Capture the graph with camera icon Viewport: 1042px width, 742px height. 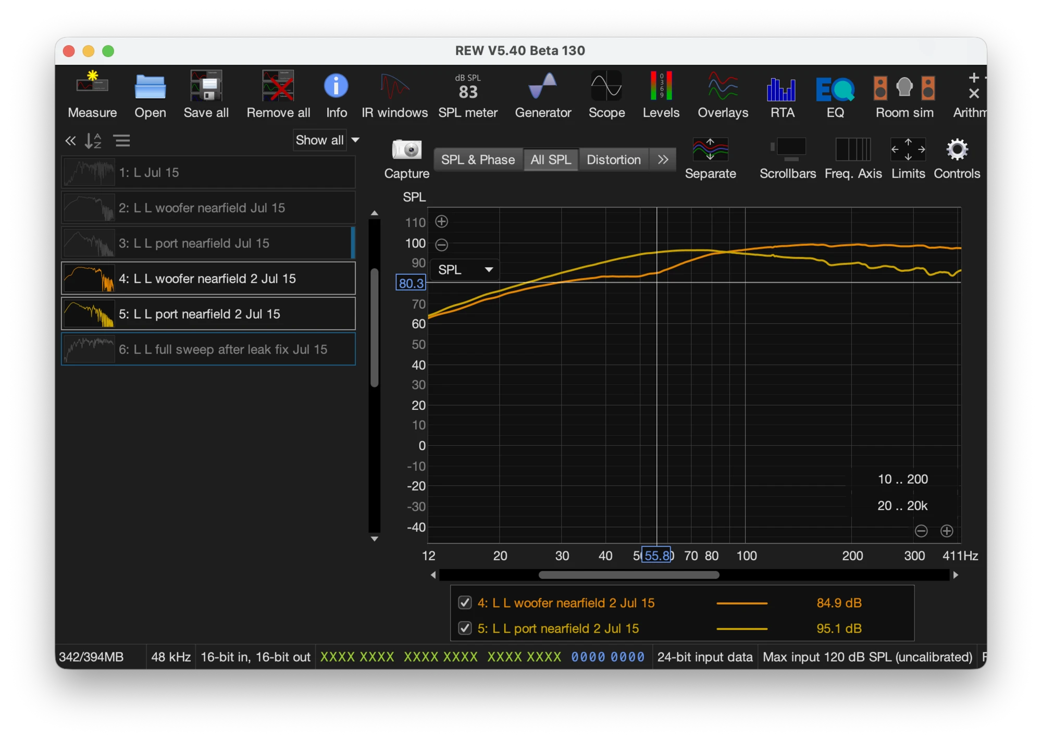tap(406, 159)
